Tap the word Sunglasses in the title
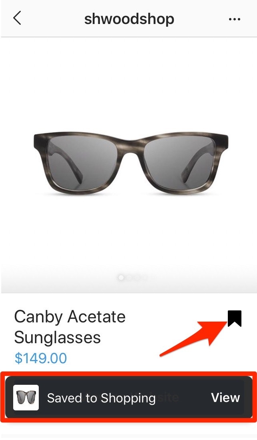The width and height of the screenshot is (257, 440). click(58, 337)
